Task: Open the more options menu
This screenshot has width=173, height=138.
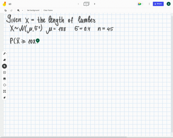Action: (149, 4)
